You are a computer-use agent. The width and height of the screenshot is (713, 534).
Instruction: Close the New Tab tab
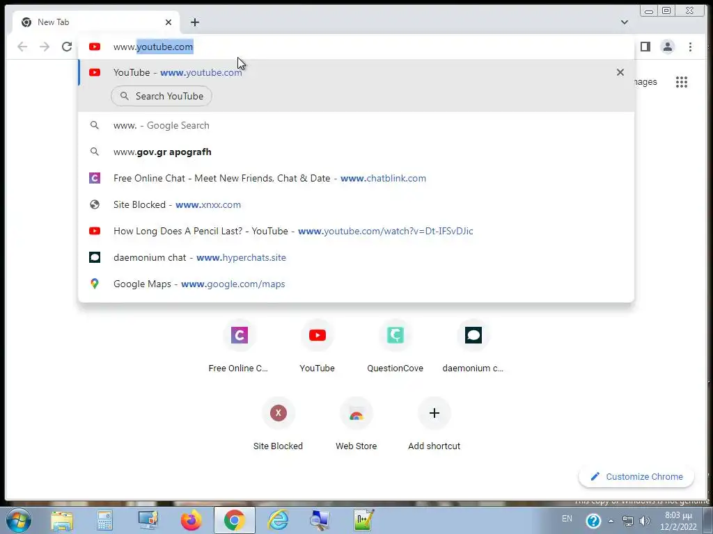pyautogui.click(x=169, y=22)
